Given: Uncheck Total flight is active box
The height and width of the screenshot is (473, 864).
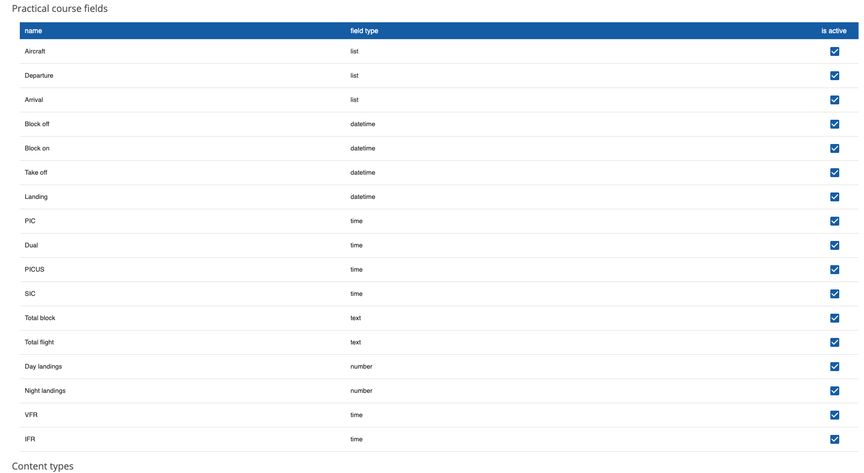Looking at the screenshot, I should click(x=834, y=342).
